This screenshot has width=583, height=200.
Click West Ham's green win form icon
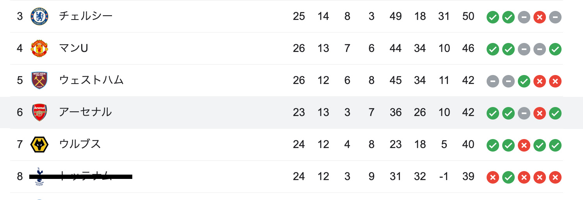pos(524,81)
